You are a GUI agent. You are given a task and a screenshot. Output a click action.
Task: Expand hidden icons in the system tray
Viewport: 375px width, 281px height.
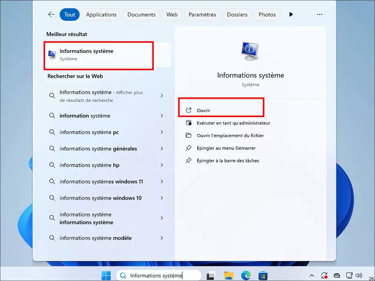point(311,275)
